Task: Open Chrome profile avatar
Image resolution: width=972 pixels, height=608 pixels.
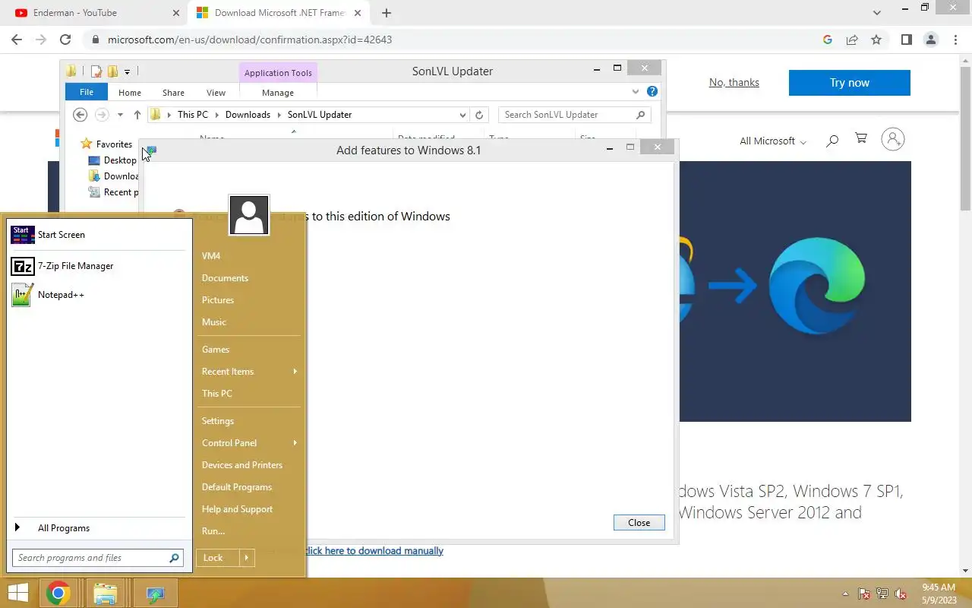Action: click(931, 40)
